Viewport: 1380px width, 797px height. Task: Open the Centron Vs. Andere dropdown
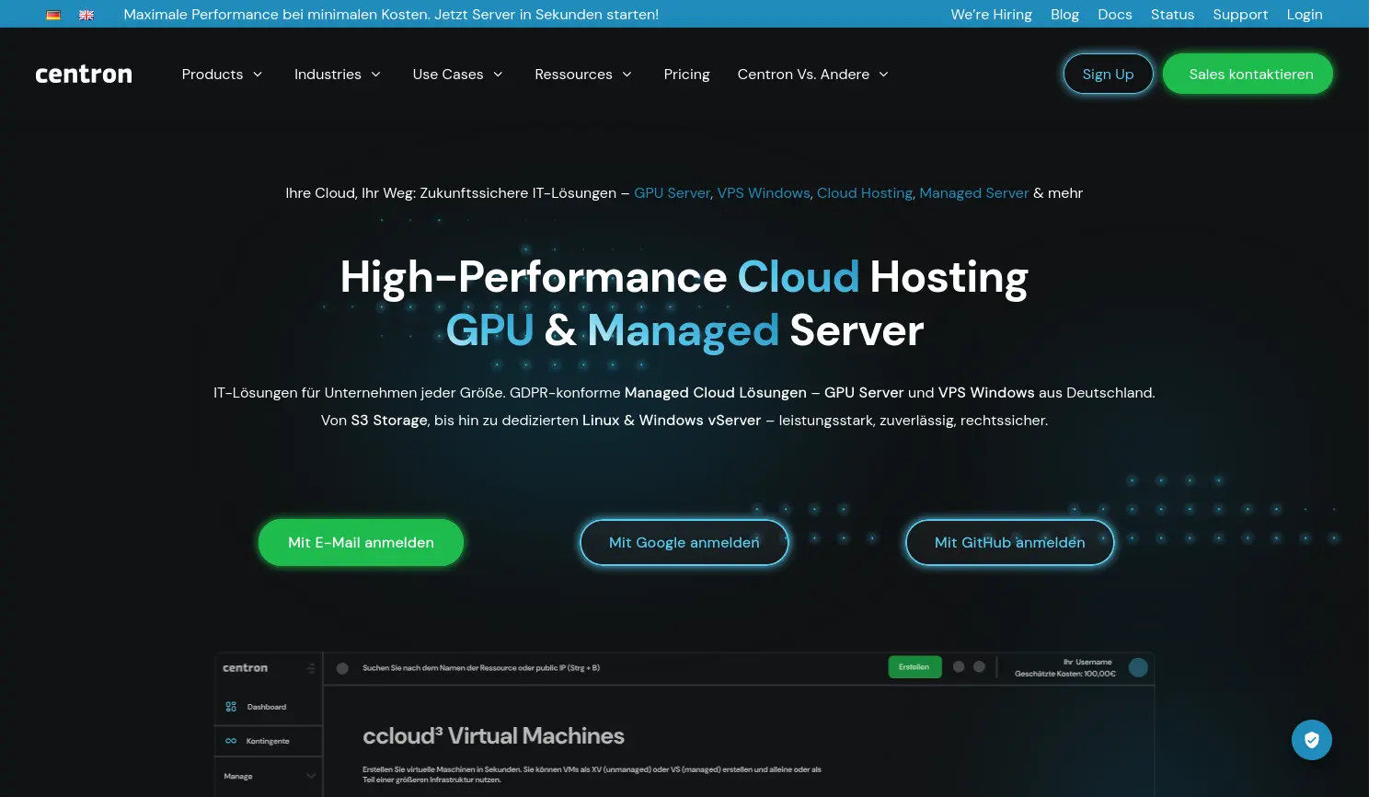[812, 75]
